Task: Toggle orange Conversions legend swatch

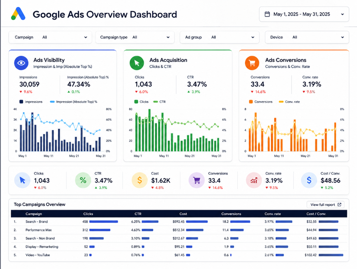Action: point(251,102)
